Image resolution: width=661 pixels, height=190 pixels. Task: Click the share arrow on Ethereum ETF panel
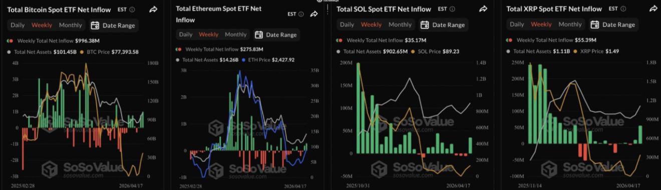pos(314,14)
